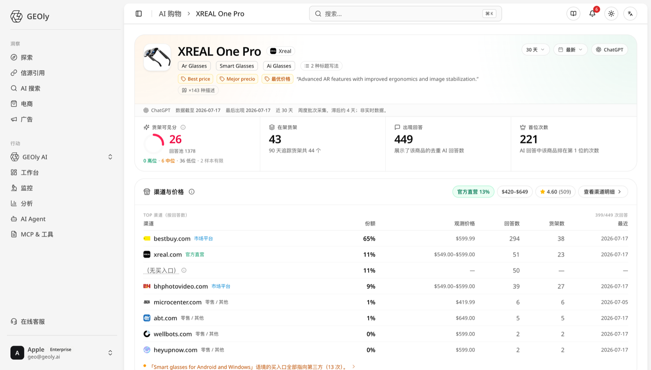The width and height of the screenshot is (651, 370).
Task: Open the 最新 date dropdown
Action: point(570,50)
